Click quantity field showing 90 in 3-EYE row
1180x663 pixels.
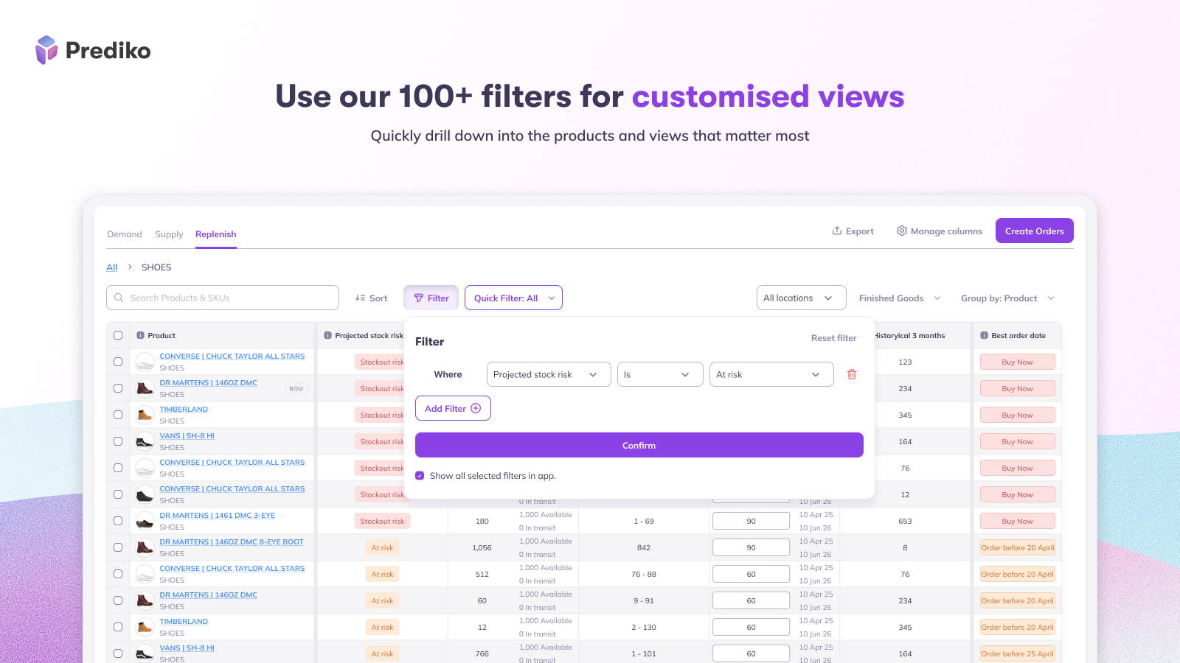point(751,521)
